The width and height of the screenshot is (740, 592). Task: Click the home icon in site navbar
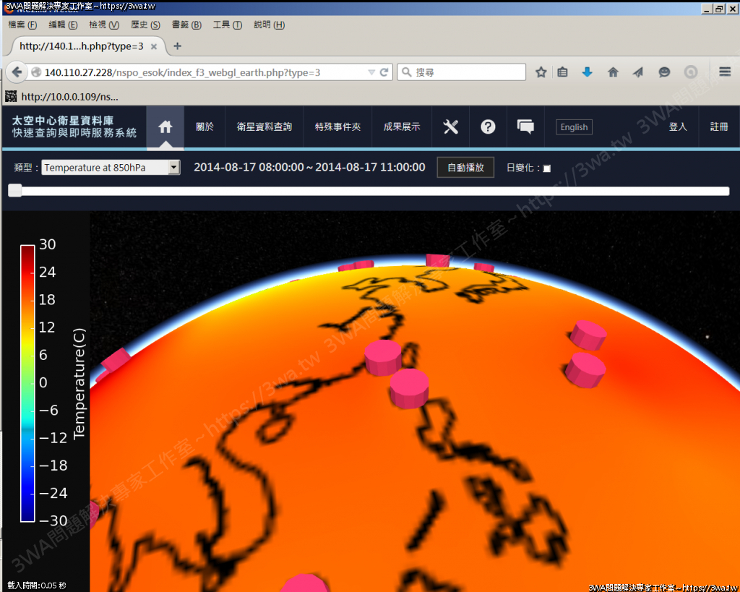click(x=165, y=127)
